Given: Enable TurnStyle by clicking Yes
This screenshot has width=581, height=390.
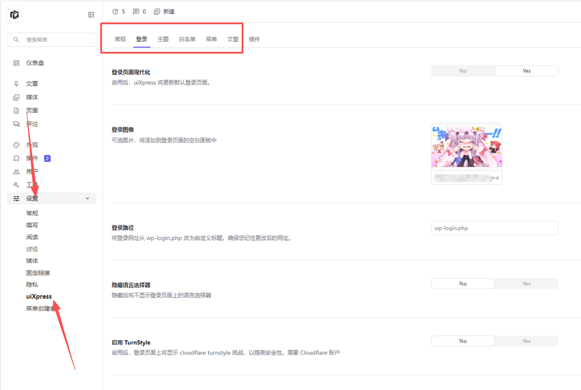Looking at the screenshot, I should (526, 341).
